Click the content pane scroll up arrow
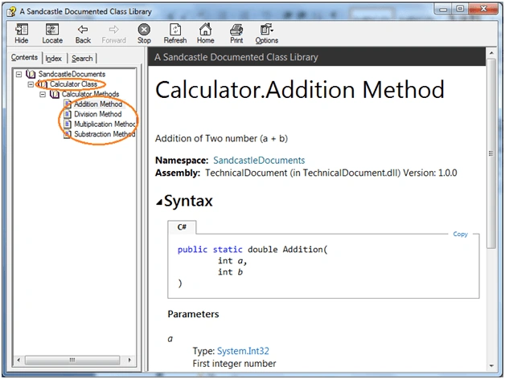The width and height of the screenshot is (505, 379). point(491,52)
